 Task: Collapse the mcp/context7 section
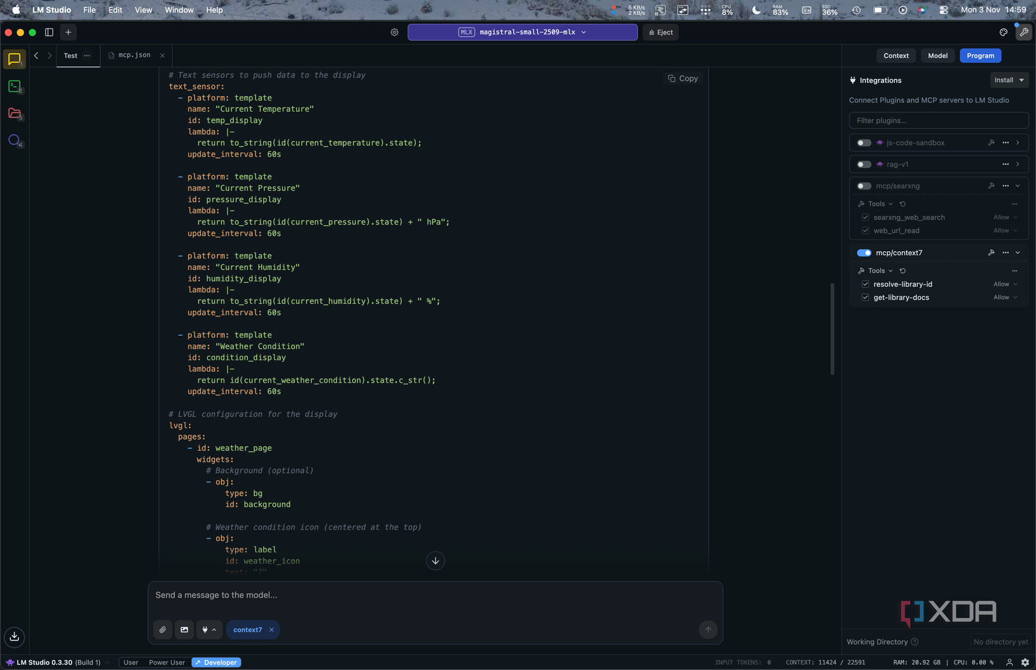click(x=1018, y=252)
